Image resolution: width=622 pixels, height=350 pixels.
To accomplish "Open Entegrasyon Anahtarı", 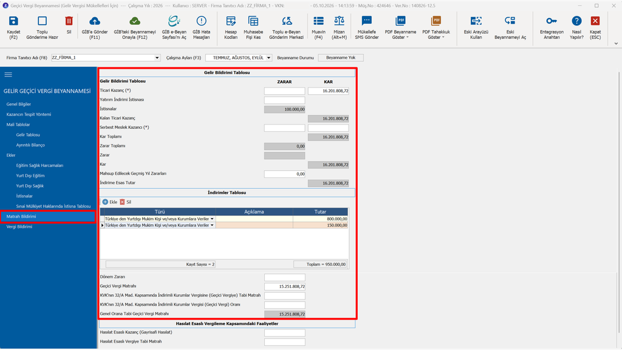I will (552, 27).
